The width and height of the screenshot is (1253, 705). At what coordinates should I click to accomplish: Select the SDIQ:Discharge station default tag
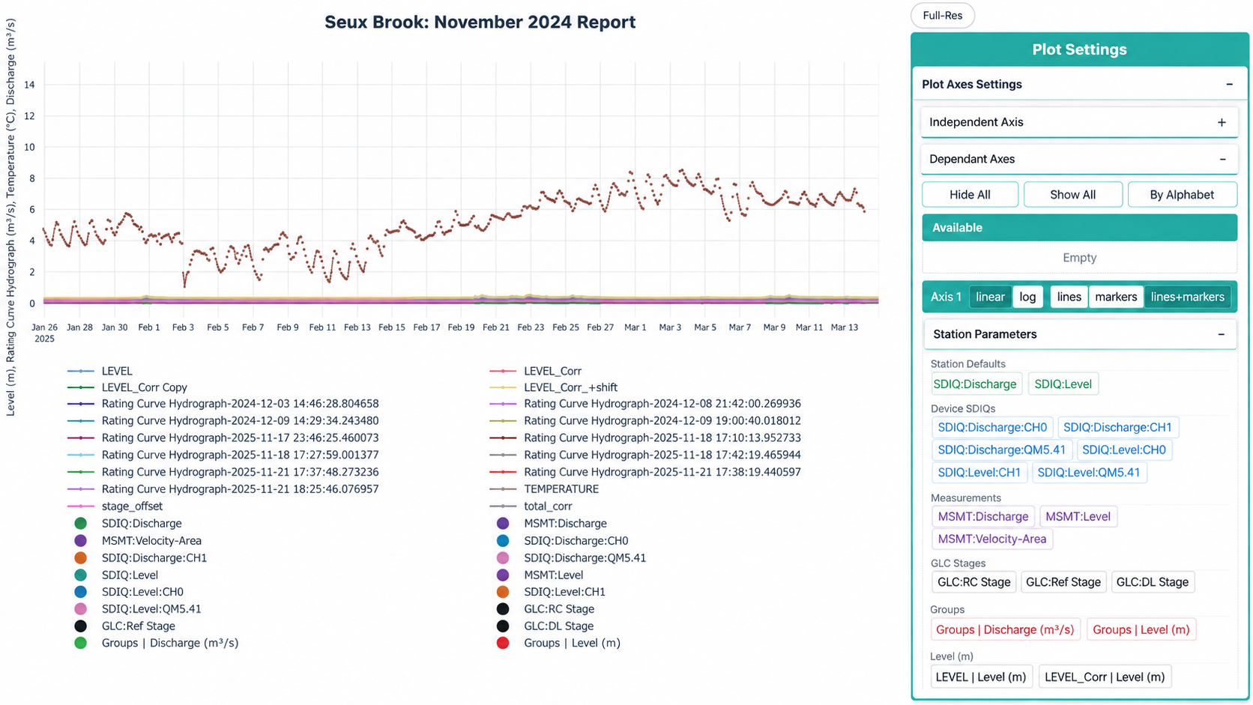click(x=975, y=384)
